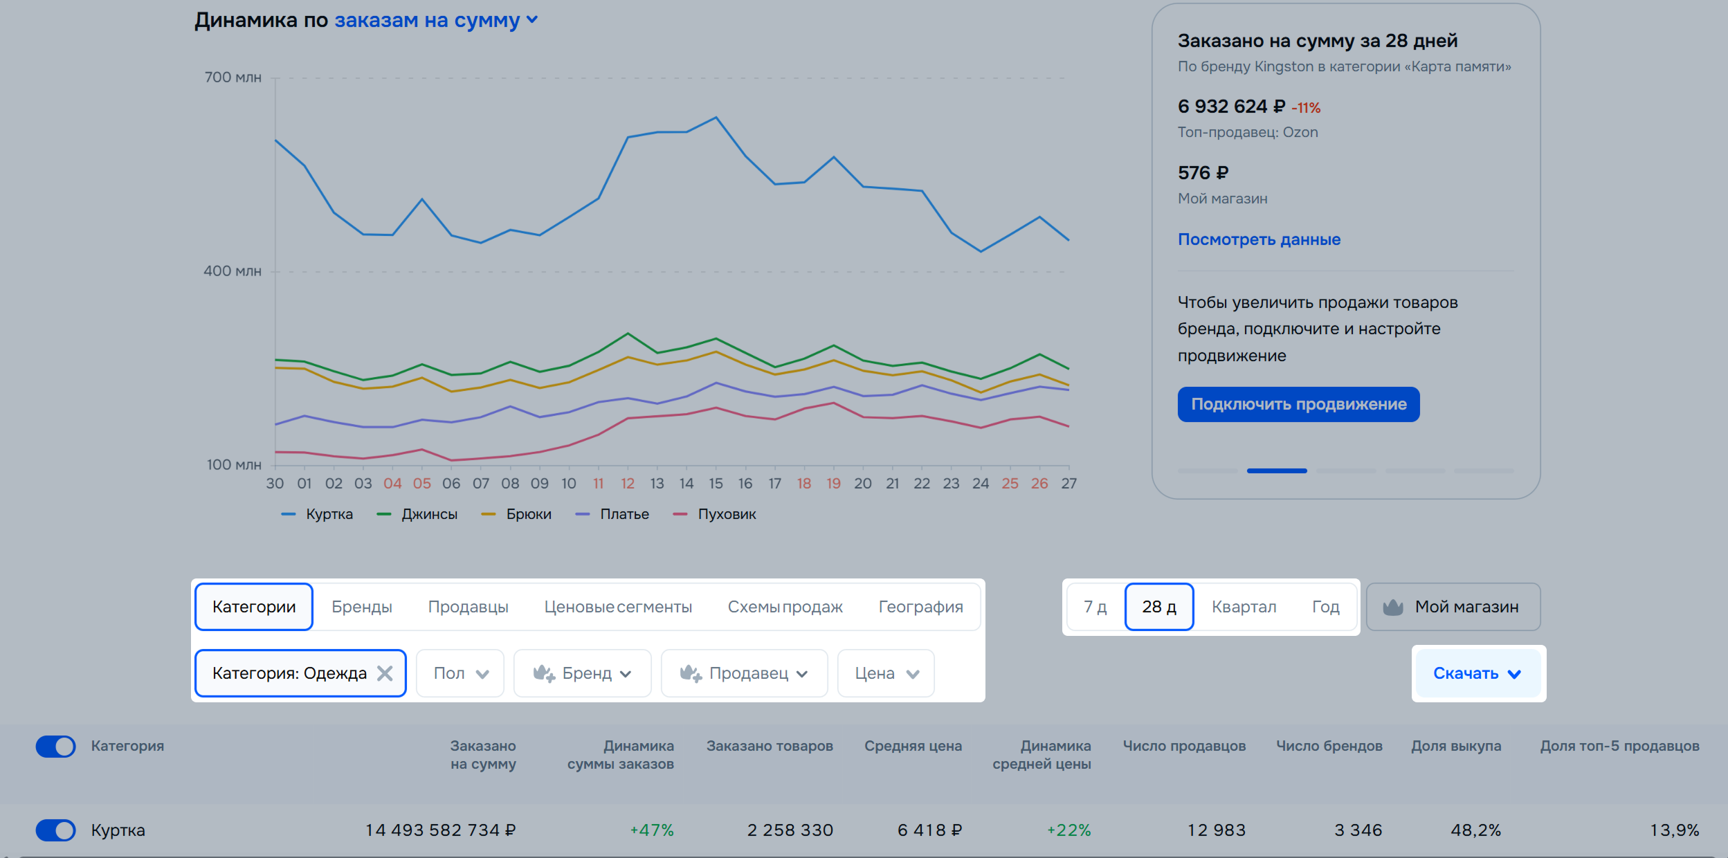Expand the Пол filter dropdown
The image size is (1728, 858).
(x=460, y=673)
